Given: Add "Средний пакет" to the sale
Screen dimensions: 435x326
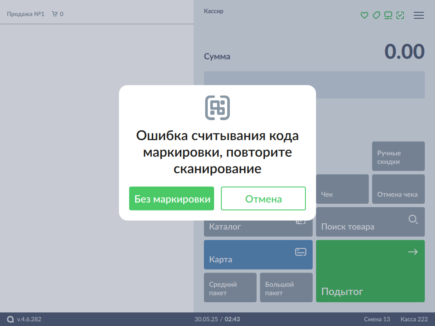Looking at the screenshot, I should tap(230, 288).
